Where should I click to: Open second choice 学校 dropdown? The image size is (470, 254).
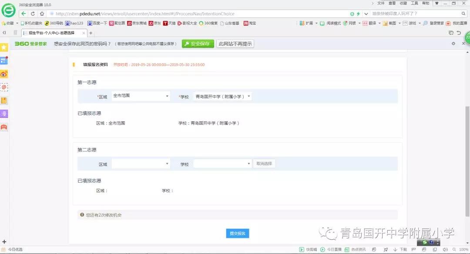point(222,164)
